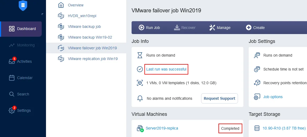Click the Calendar sidebar icon
The width and height of the screenshot is (307, 137).
[x=12, y=78]
